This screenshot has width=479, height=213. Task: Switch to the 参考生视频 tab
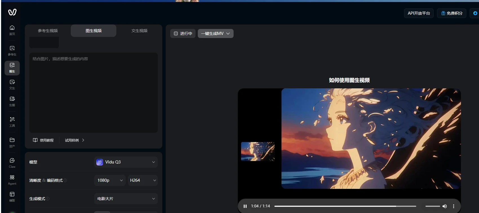coord(48,31)
